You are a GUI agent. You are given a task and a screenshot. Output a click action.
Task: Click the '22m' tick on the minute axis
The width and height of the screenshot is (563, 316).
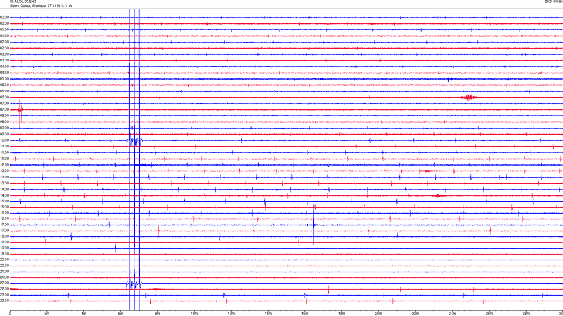point(415,314)
